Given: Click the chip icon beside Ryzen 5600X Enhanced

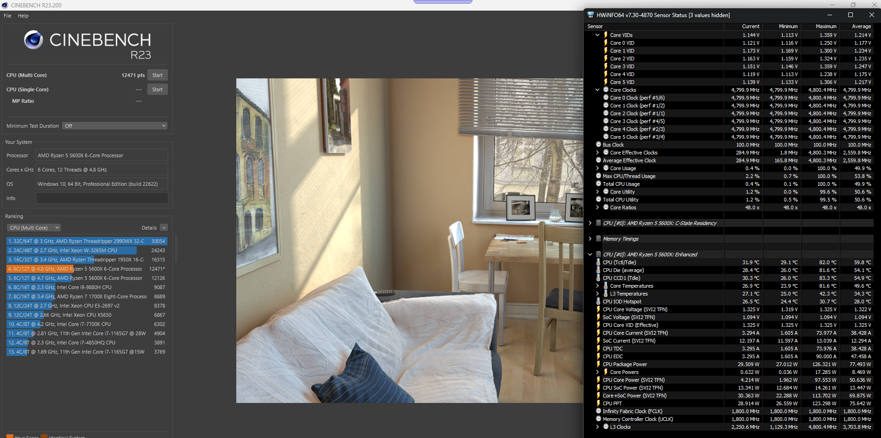Looking at the screenshot, I should pyautogui.click(x=599, y=254).
